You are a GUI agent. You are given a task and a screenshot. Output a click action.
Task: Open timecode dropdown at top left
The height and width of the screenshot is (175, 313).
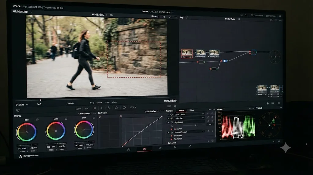click(x=31, y=12)
